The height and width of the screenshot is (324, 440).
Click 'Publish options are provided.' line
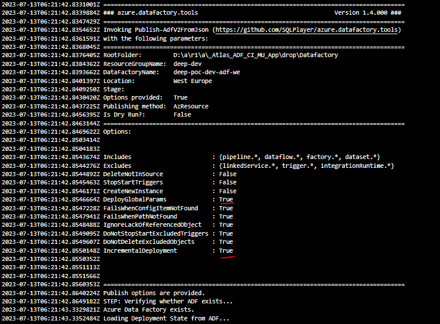(154, 293)
